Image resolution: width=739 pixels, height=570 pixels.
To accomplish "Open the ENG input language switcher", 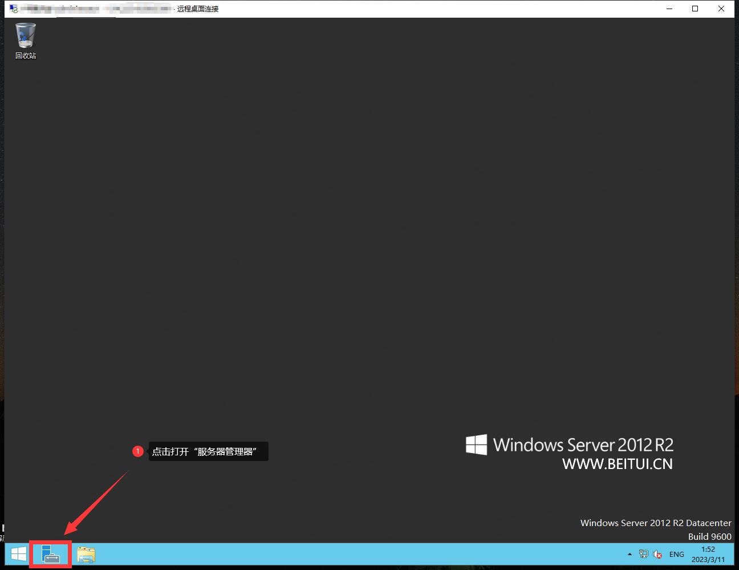I will (677, 554).
